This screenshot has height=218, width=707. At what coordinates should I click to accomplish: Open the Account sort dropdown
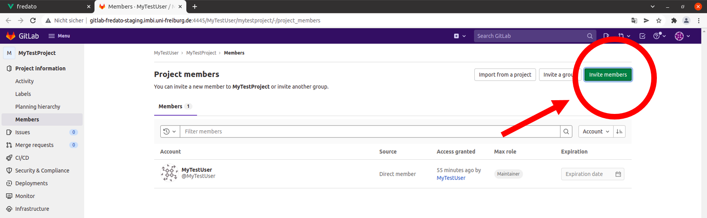596,131
